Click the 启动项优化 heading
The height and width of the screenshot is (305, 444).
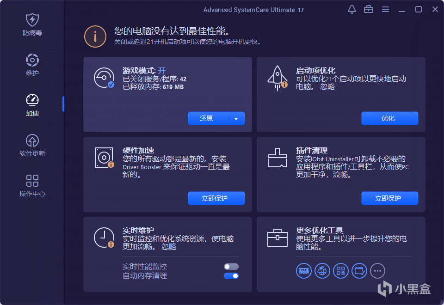(x=315, y=70)
